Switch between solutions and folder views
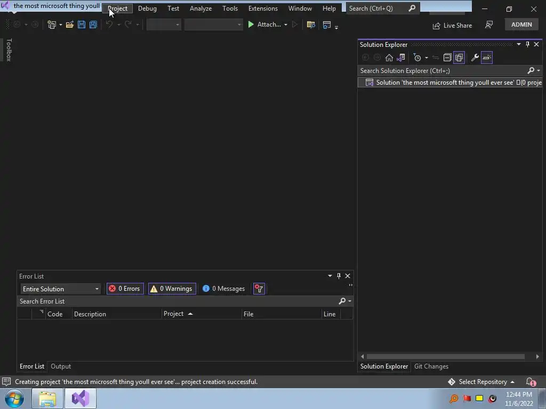546x409 pixels. click(401, 58)
